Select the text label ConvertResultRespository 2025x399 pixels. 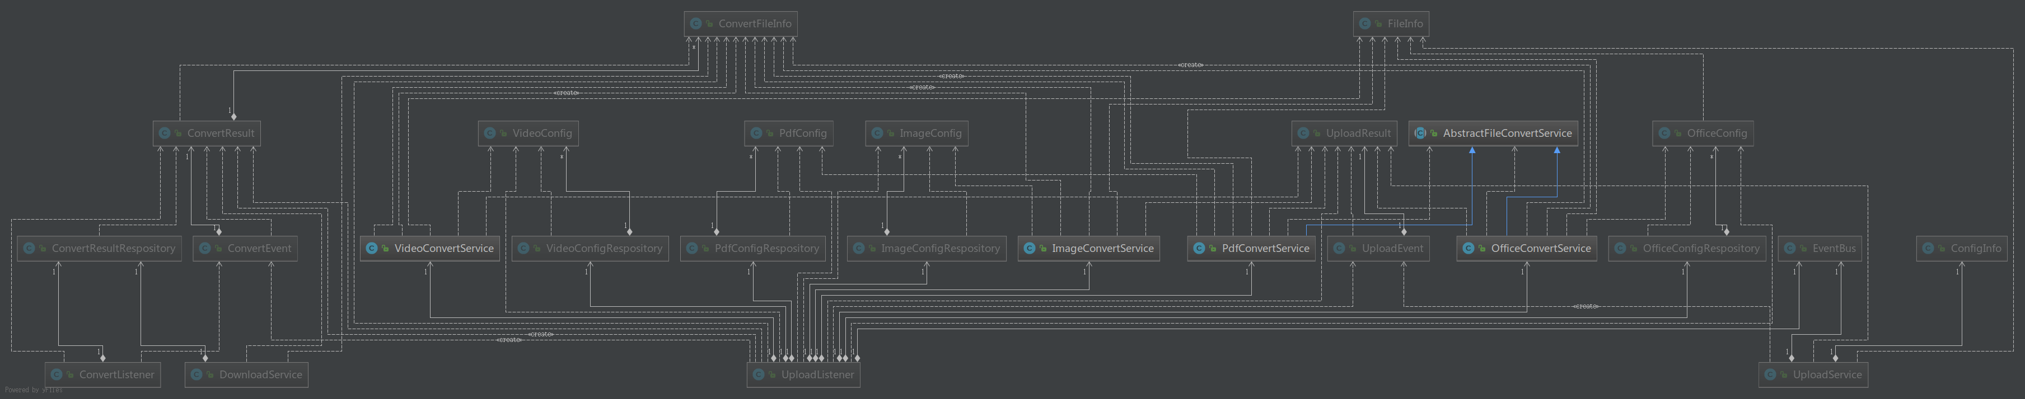[114, 249]
